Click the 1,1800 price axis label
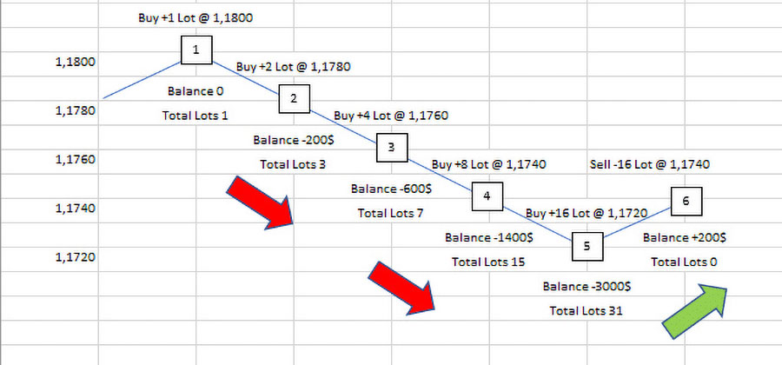Viewport: 782px width, 365px height. (74, 63)
